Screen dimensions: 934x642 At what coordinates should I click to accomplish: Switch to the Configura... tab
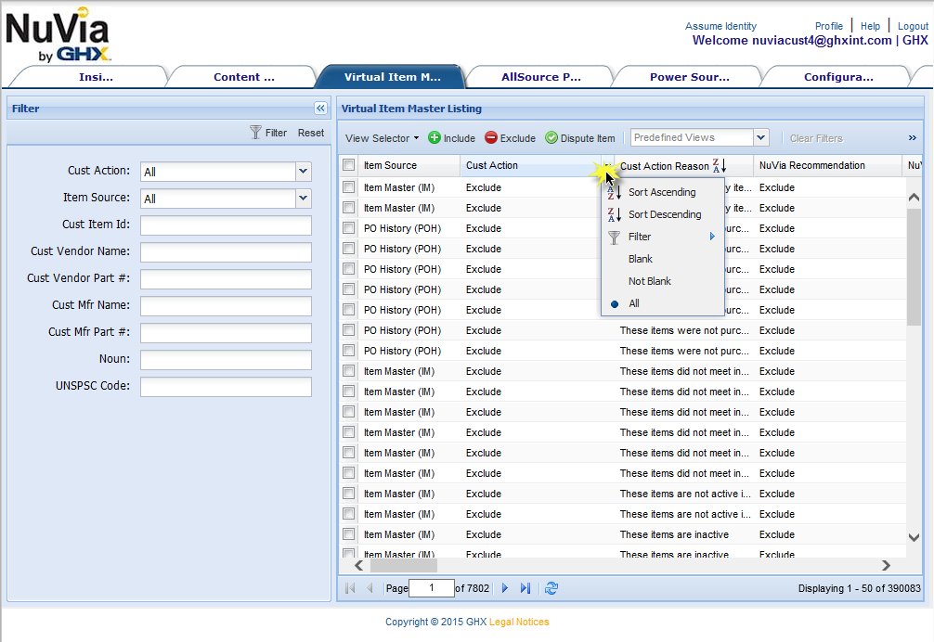point(838,77)
